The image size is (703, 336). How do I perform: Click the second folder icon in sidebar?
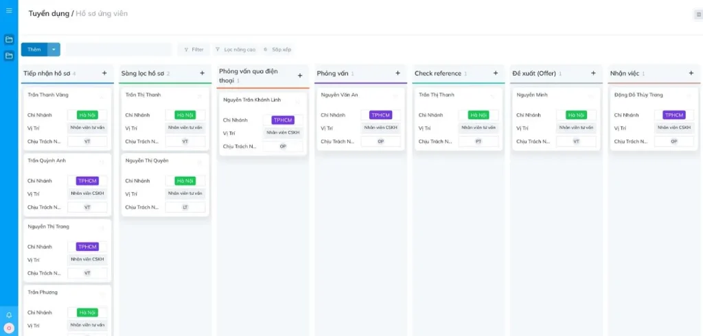(9, 56)
